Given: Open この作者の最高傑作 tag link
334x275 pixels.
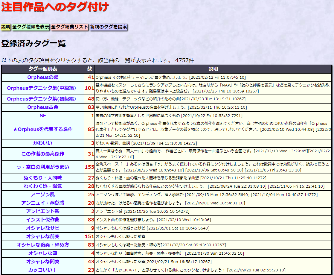Looking at the screenshot, I should (43, 154).
